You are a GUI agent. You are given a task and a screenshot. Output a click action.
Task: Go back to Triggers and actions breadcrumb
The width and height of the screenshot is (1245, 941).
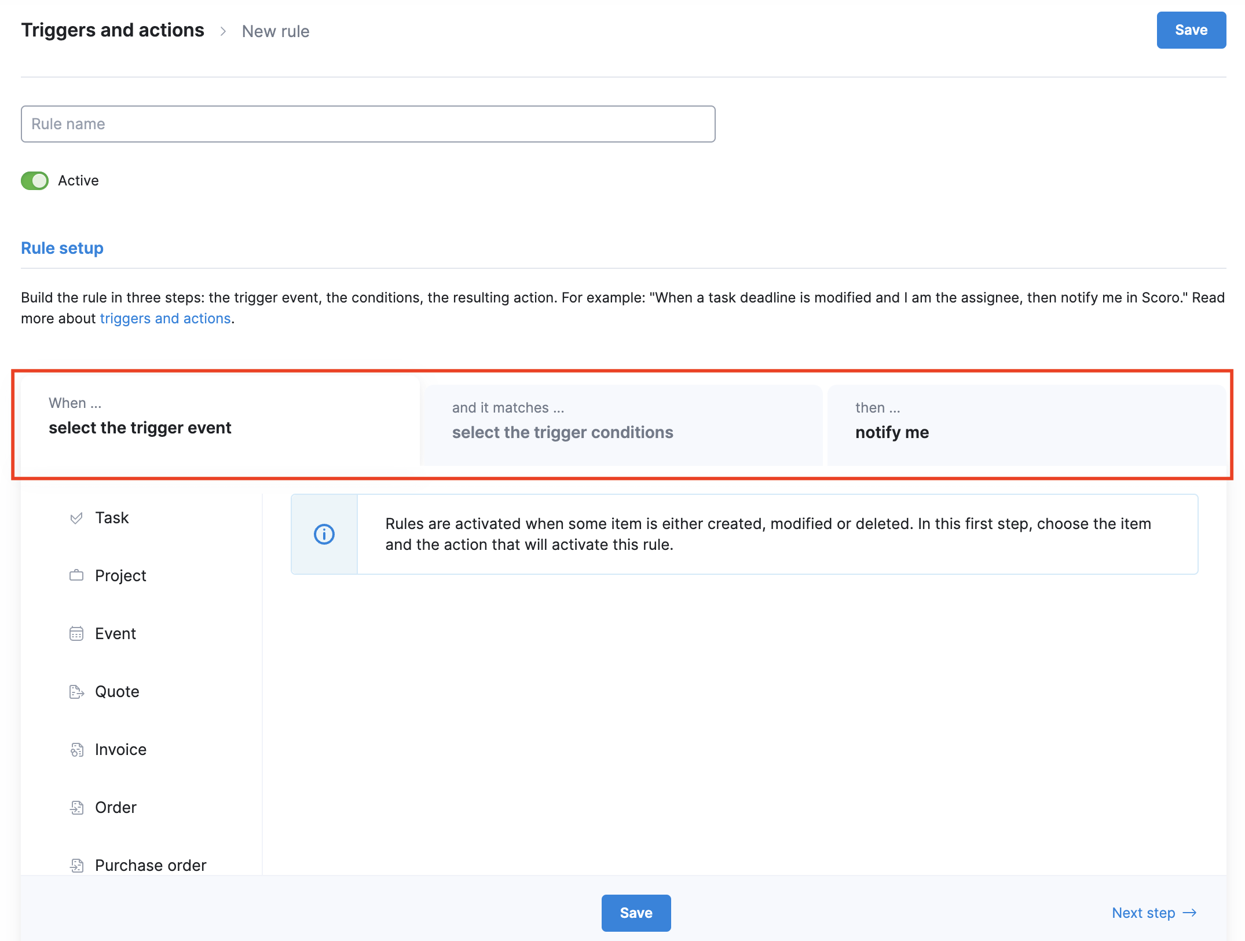tap(113, 30)
